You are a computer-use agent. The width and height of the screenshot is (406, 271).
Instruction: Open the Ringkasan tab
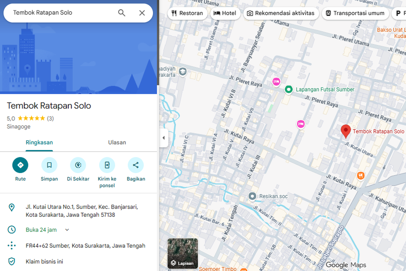[x=39, y=142]
